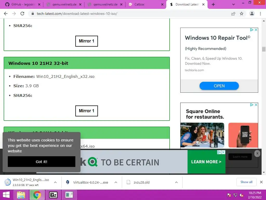This screenshot has height=200, width=266.
Task: Reload the current page
Action: click(22, 14)
